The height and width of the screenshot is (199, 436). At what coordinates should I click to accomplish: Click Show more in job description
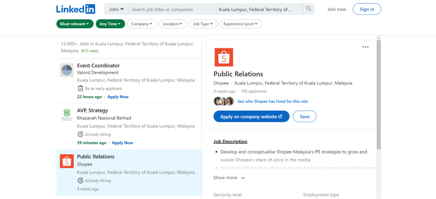point(229,178)
